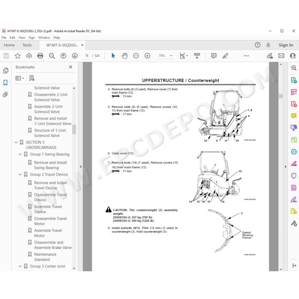Select the highlight text pen tool

(x=225, y=56)
